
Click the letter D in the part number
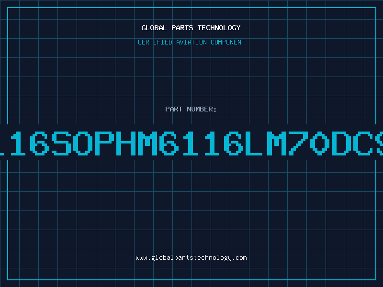[341, 143]
